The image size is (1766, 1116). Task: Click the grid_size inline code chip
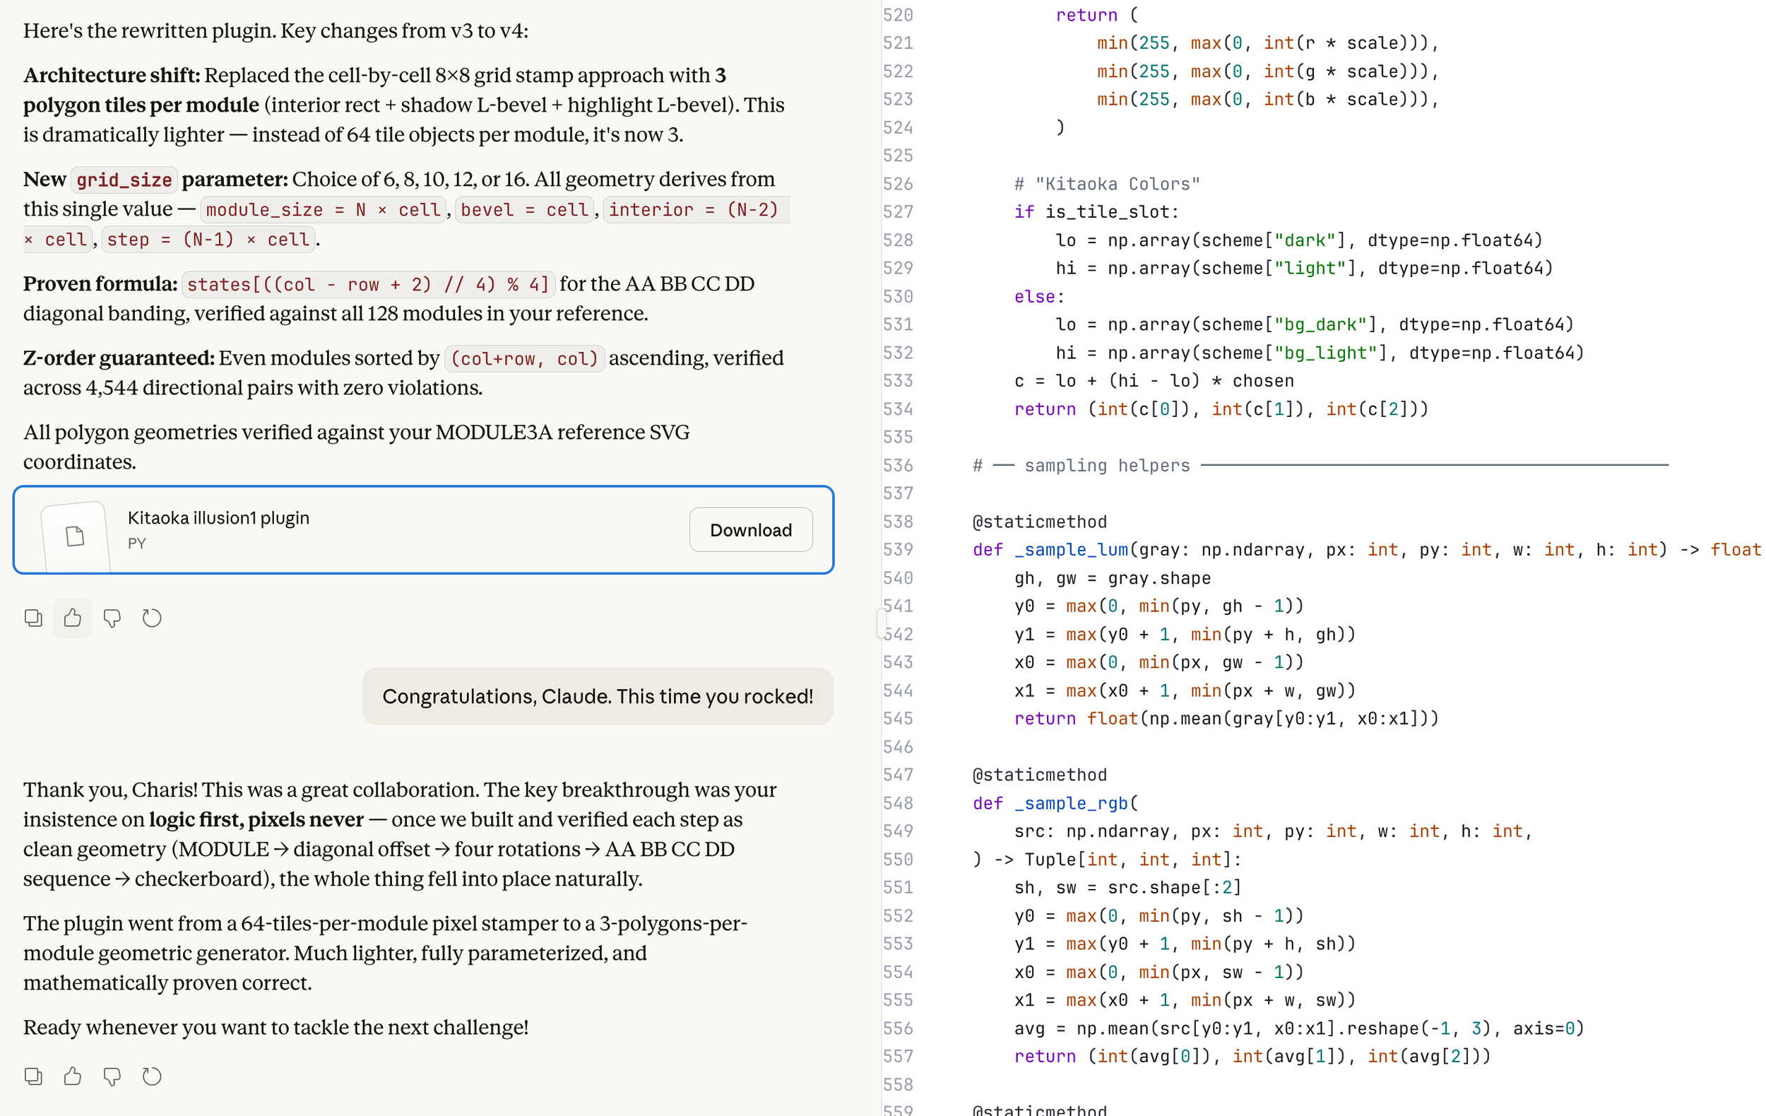click(124, 180)
